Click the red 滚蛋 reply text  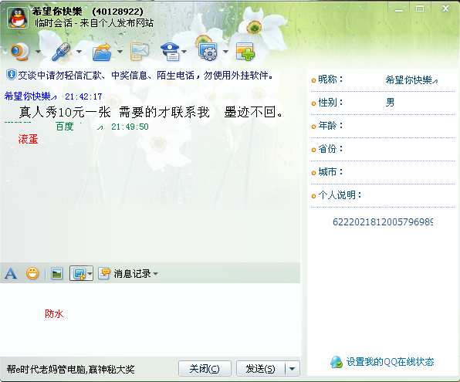pyautogui.click(x=28, y=139)
